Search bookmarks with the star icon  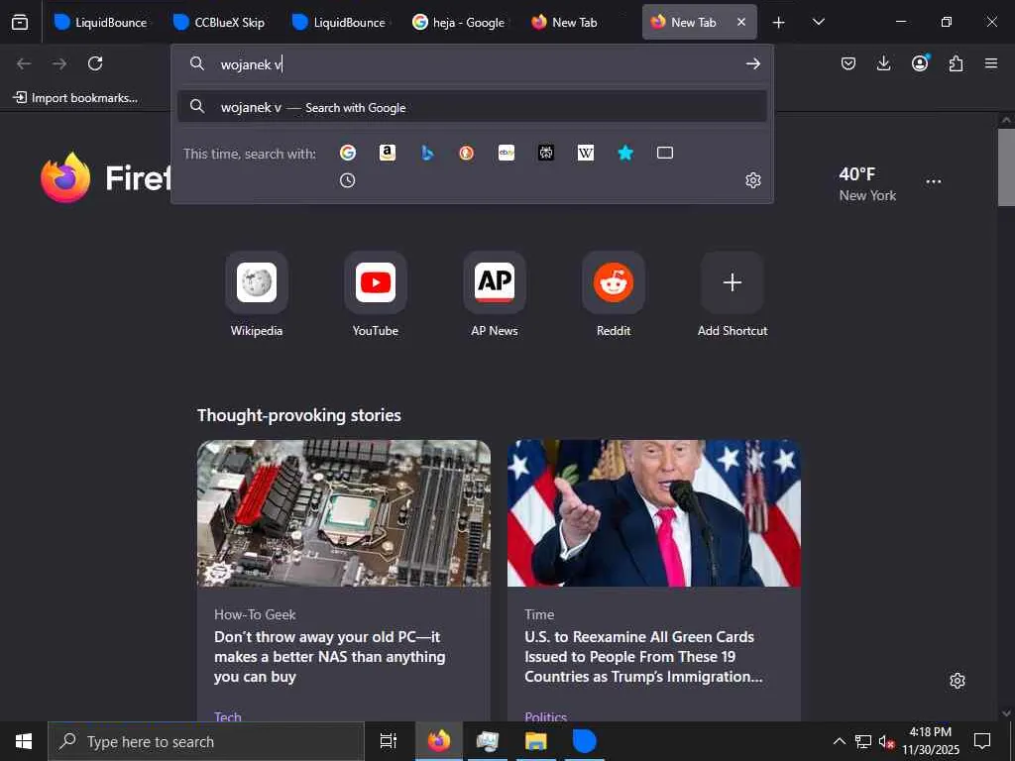click(625, 153)
